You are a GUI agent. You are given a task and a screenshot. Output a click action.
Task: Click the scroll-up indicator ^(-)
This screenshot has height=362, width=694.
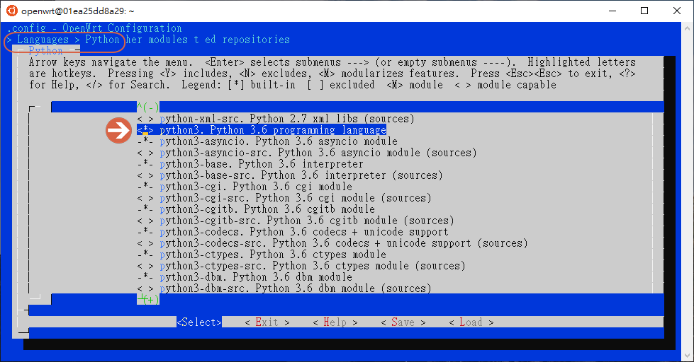148,107
